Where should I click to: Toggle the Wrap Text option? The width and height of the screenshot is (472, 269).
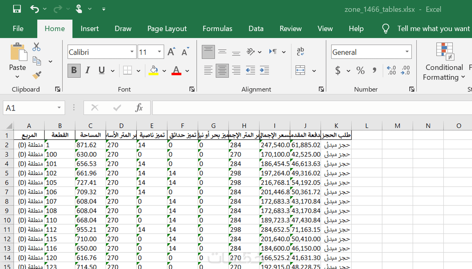300,51
